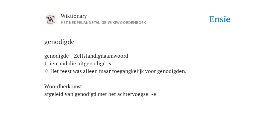Click the word 'achtervoegsel' in the etymology

click(x=133, y=94)
